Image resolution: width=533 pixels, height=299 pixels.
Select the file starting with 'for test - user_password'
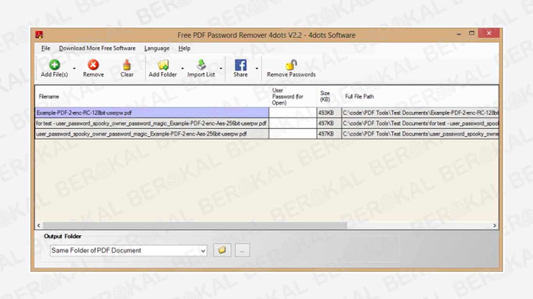coord(151,123)
